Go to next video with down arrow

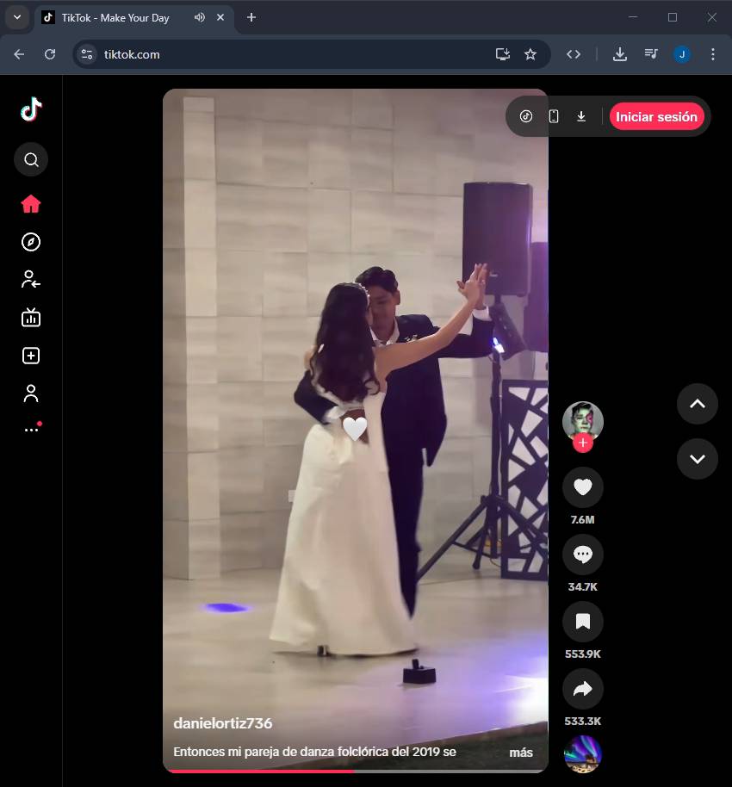coord(697,459)
